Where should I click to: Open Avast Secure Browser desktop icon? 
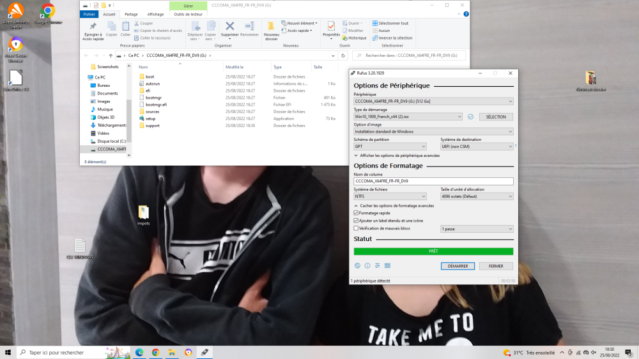pos(15,50)
